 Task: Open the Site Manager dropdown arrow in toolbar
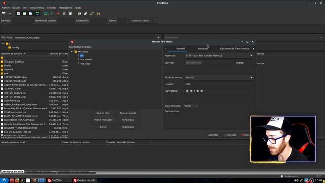(10, 14)
